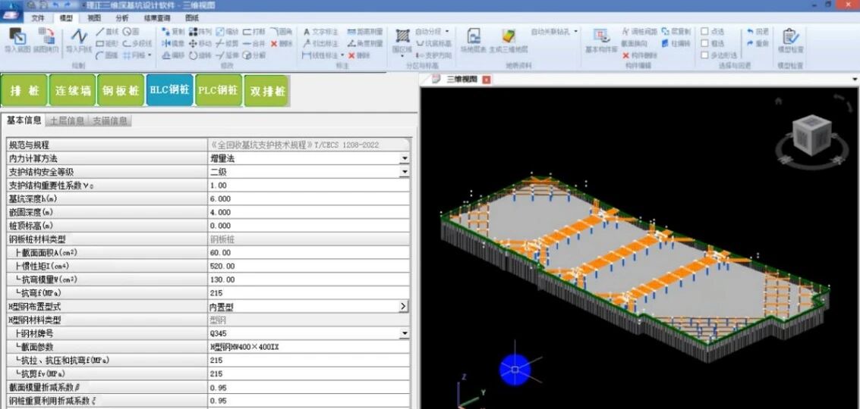Select the 导入网线 import gridline tool
This screenshot has height=409, width=860.
pyautogui.click(x=79, y=39)
